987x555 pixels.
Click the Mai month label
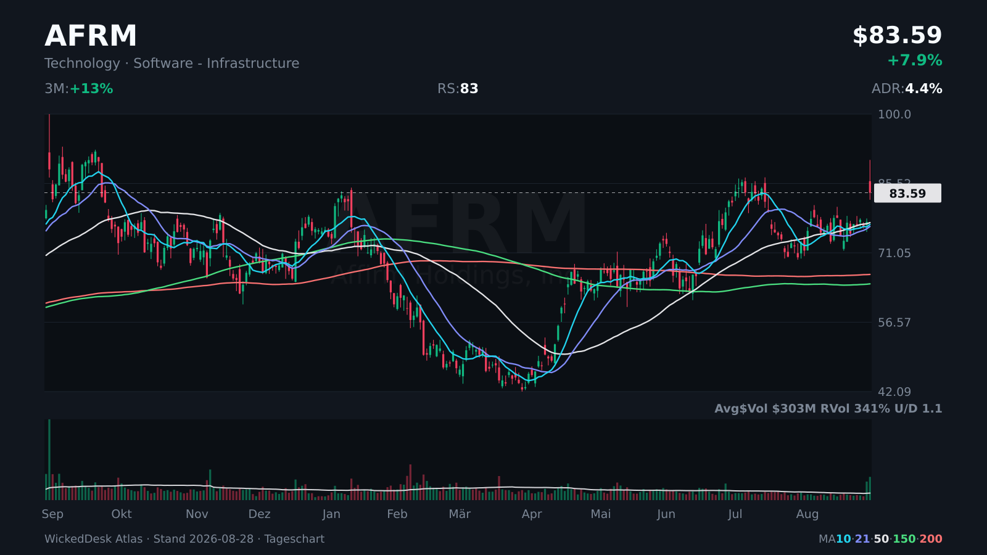coord(601,514)
